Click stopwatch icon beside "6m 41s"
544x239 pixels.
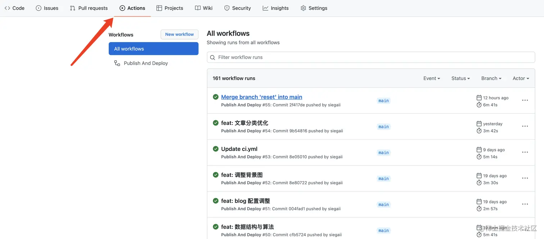(479, 105)
